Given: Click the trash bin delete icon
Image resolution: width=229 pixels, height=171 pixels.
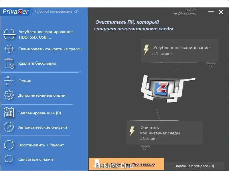Looking at the screenshot, I should 9,63.
